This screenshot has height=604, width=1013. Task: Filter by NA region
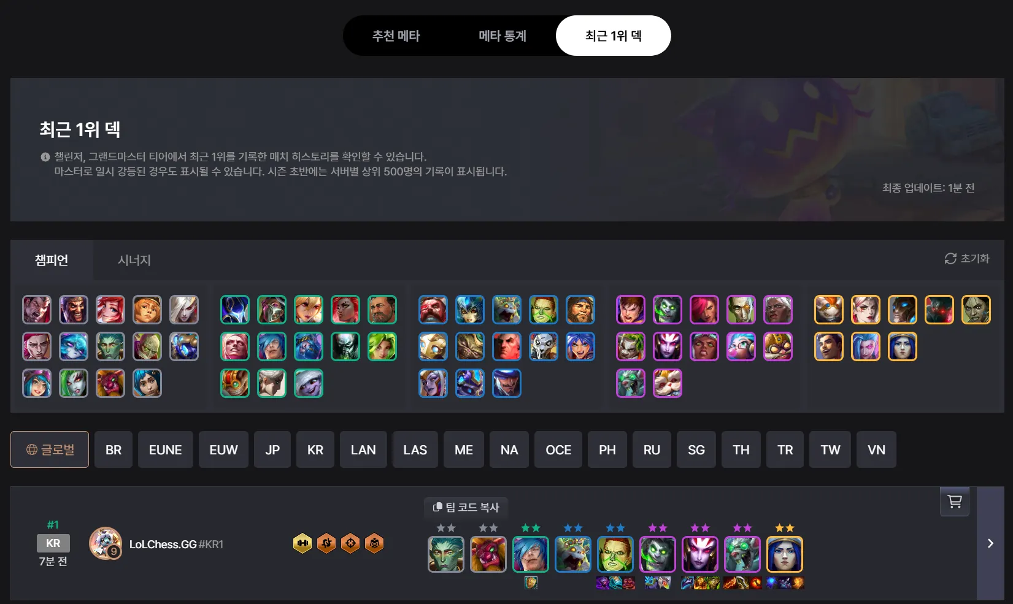point(509,449)
